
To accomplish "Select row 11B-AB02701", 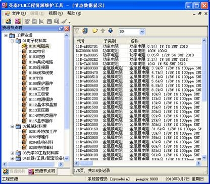I will pos(138,46).
